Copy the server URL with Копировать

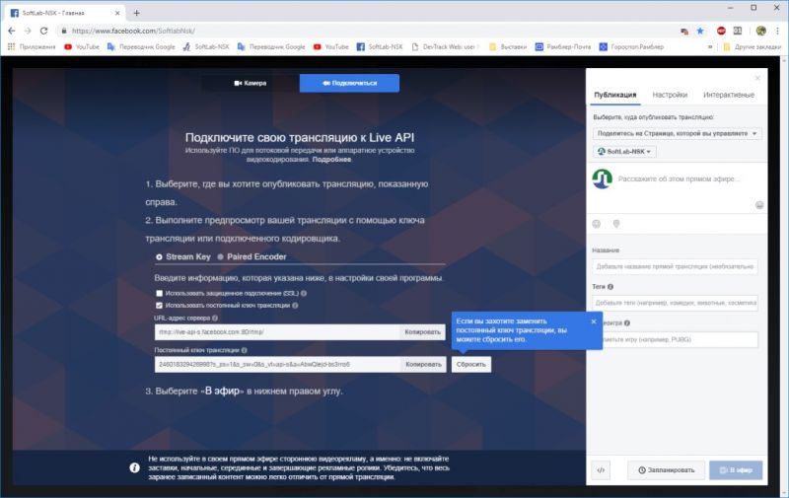point(423,332)
